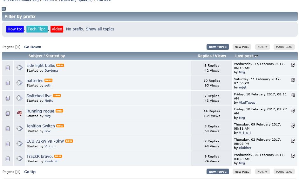This screenshot has height=180, width=299.
Task: Click new badge on TrackR bravo.
Action: point(58,156)
